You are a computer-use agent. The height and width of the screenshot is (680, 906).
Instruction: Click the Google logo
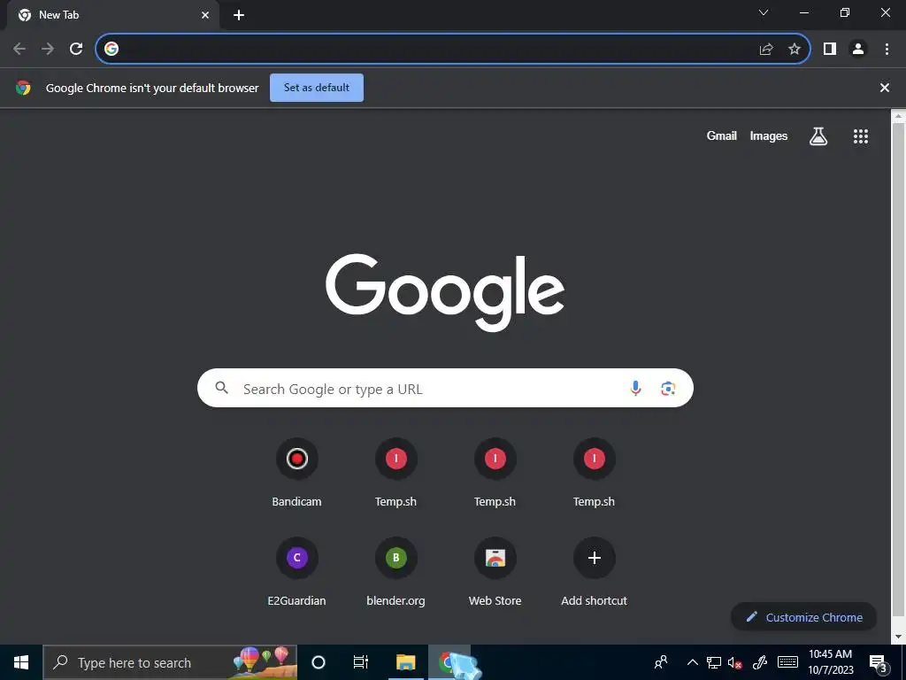(x=445, y=291)
